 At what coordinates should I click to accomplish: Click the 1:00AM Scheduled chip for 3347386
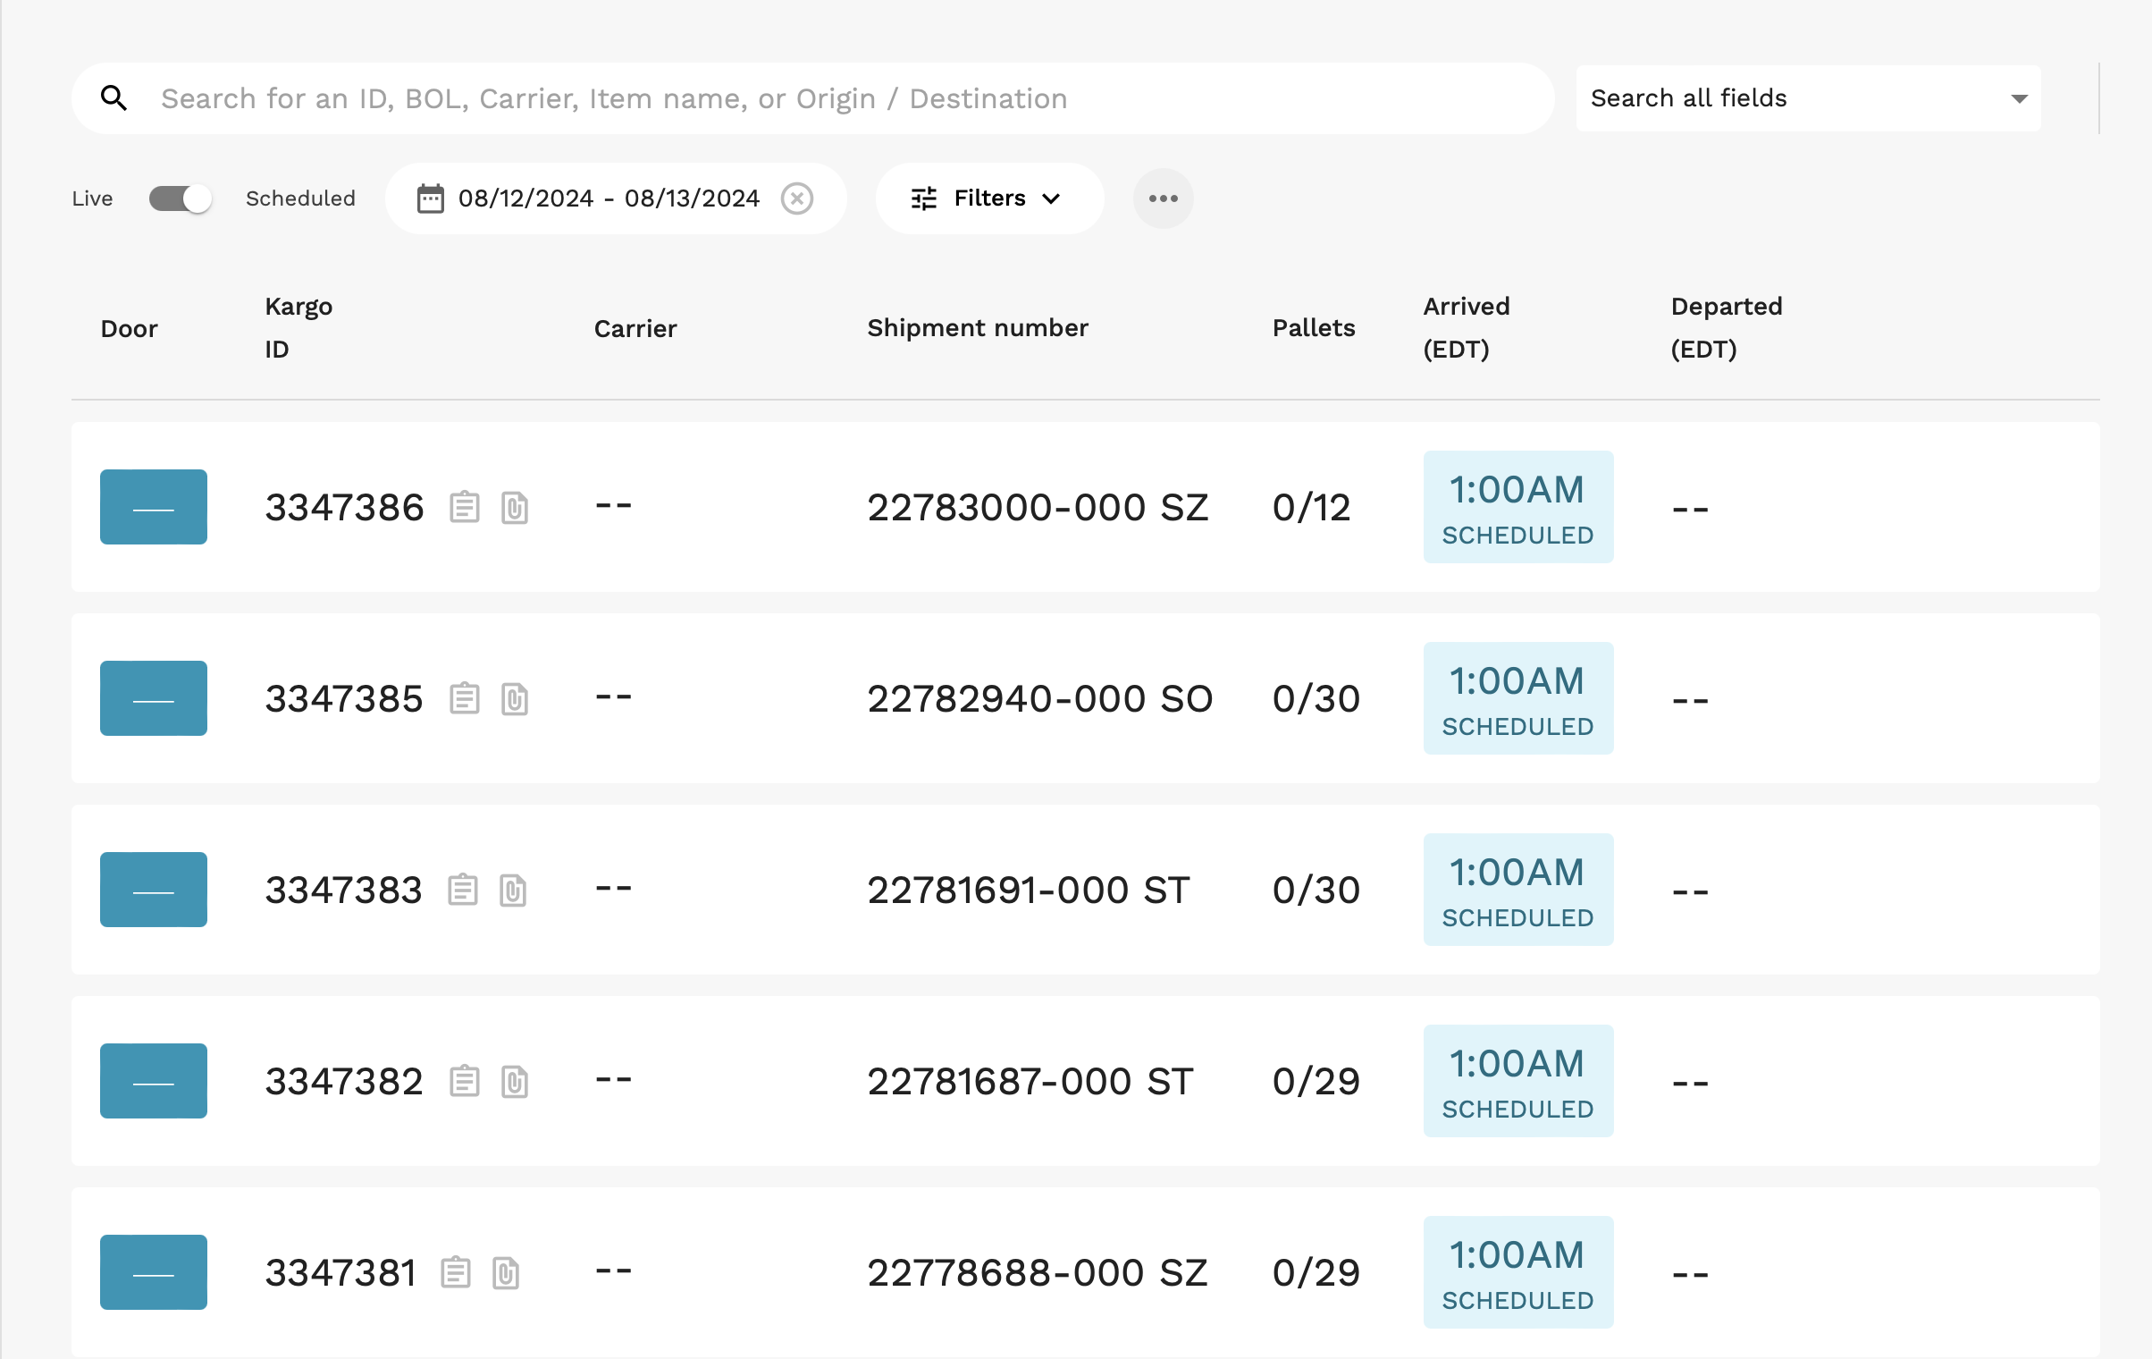(1517, 506)
